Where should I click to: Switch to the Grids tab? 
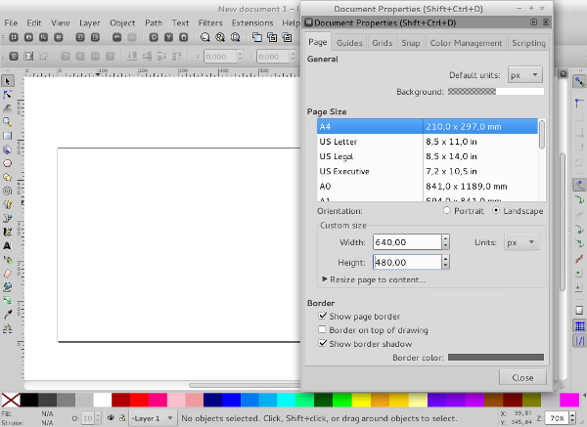[383, 43]
